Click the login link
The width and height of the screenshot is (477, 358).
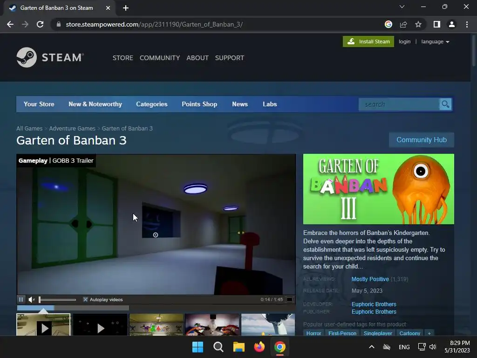pos(405,41)
